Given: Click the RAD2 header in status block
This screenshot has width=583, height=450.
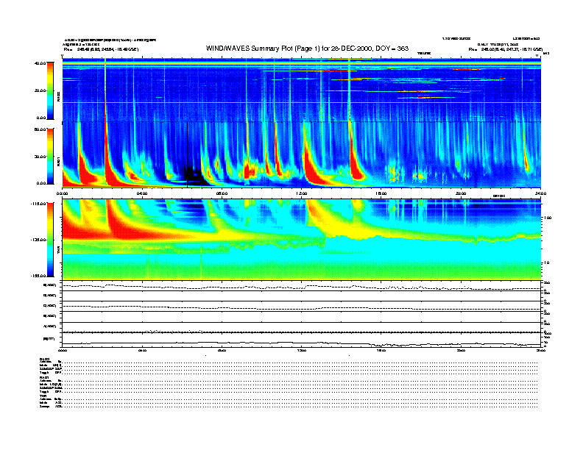Looking at the screenshot, I should click(x=45, y=359).
